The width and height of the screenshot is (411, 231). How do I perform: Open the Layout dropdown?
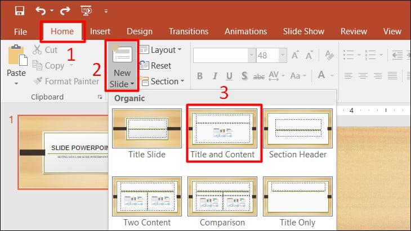(x=160, y=49)
